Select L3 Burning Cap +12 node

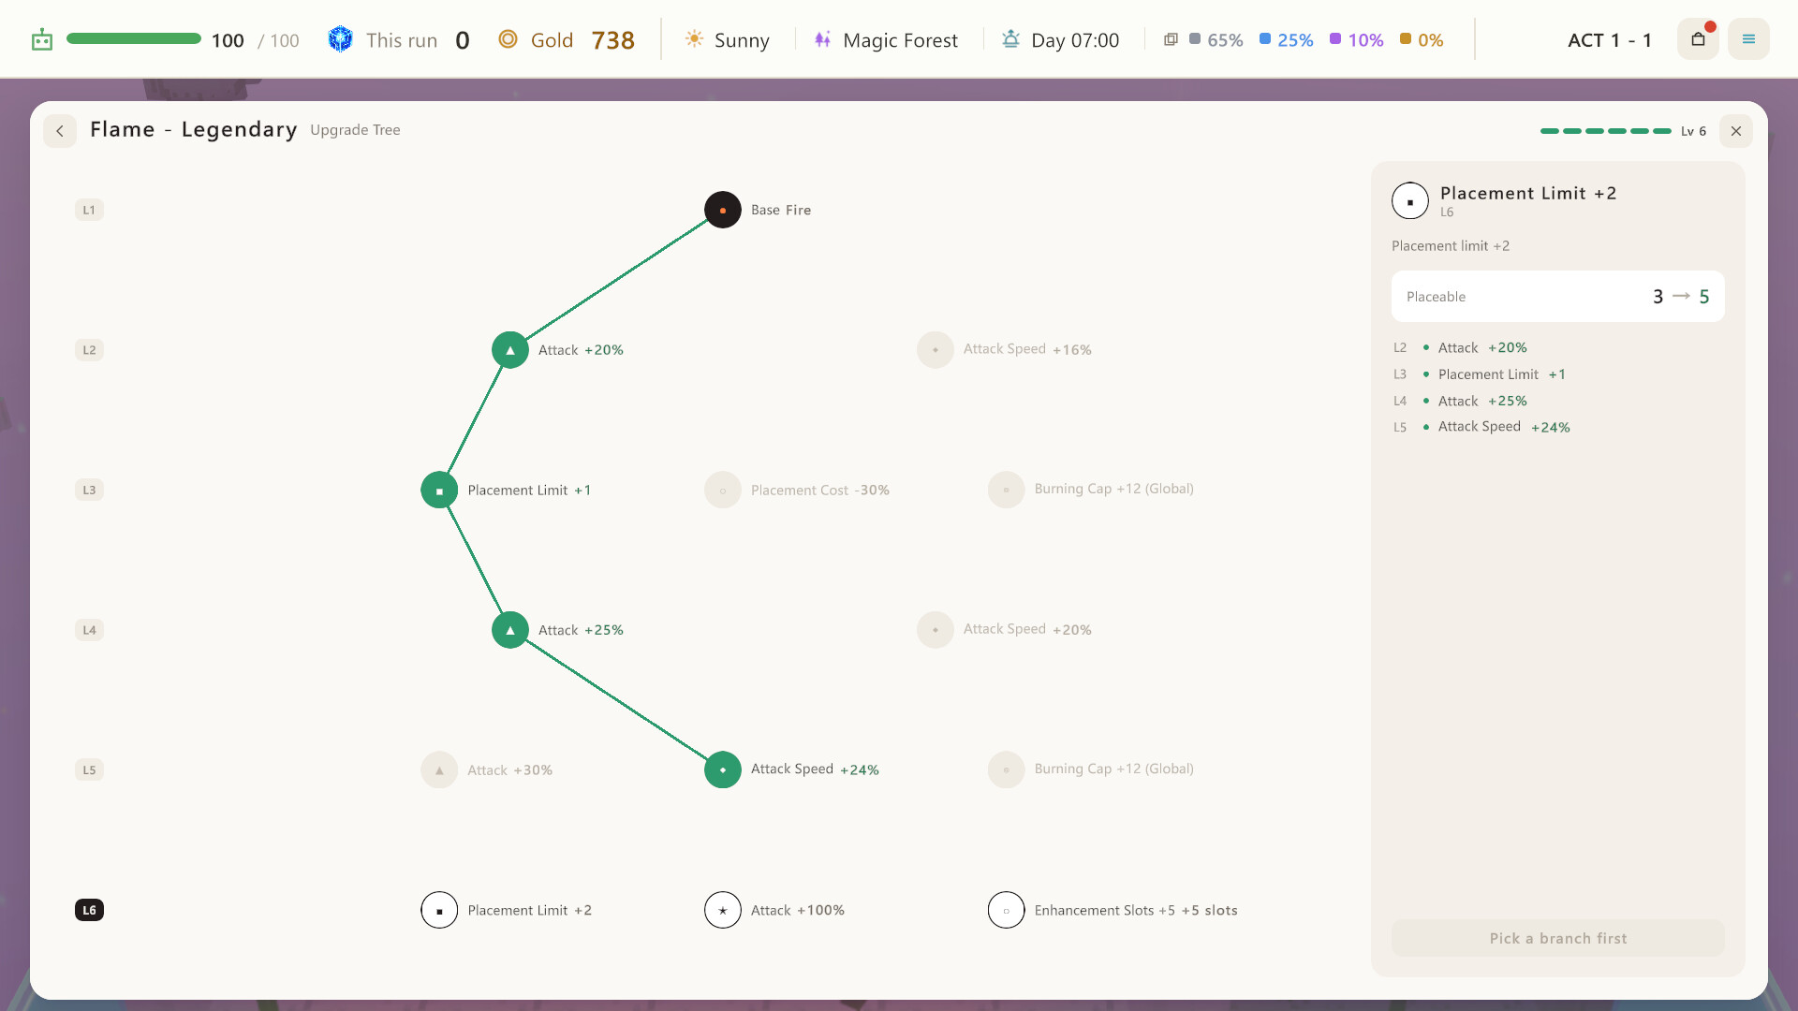(x=1006, y=490)
